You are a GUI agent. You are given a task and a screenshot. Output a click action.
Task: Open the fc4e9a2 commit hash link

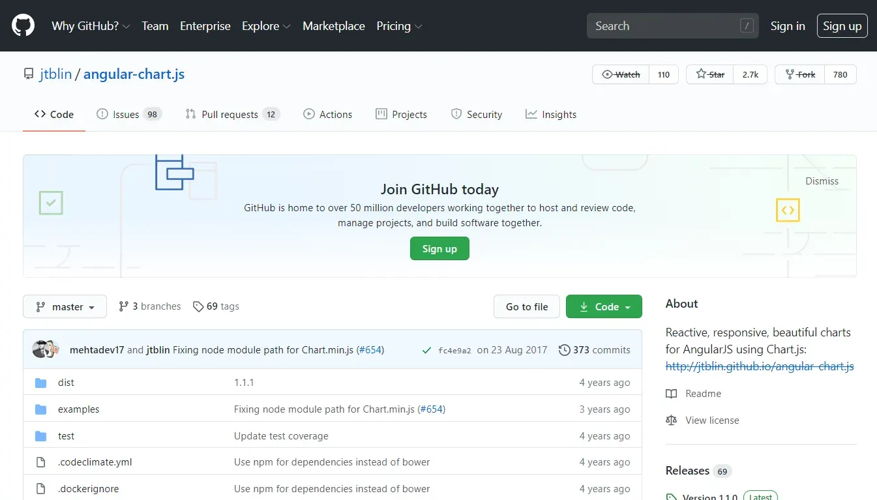coord(454,351)
